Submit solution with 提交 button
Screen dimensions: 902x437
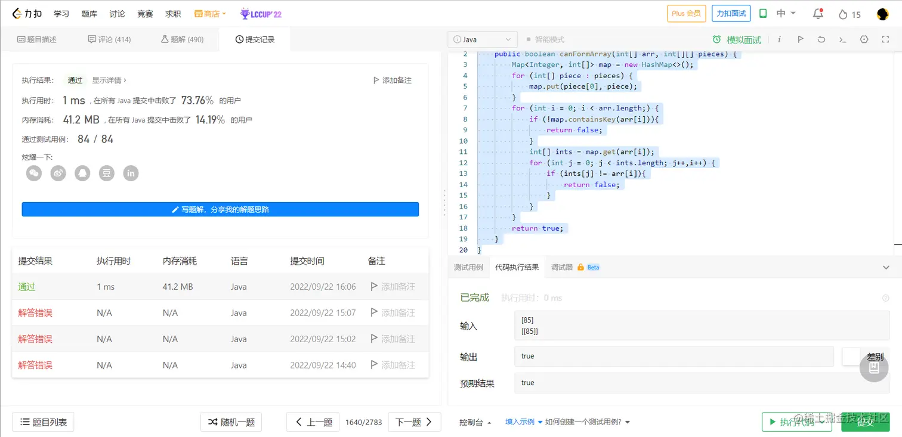(865, 422)
